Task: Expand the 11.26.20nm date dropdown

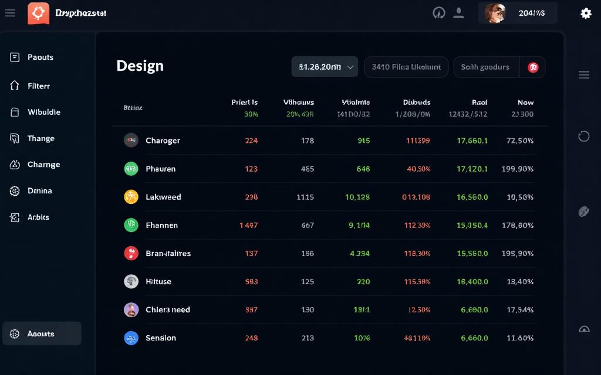Action: click(325, 67)
